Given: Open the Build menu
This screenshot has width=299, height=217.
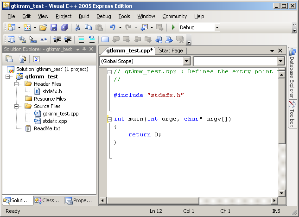Looking at the screenshot, I should 84,16.
